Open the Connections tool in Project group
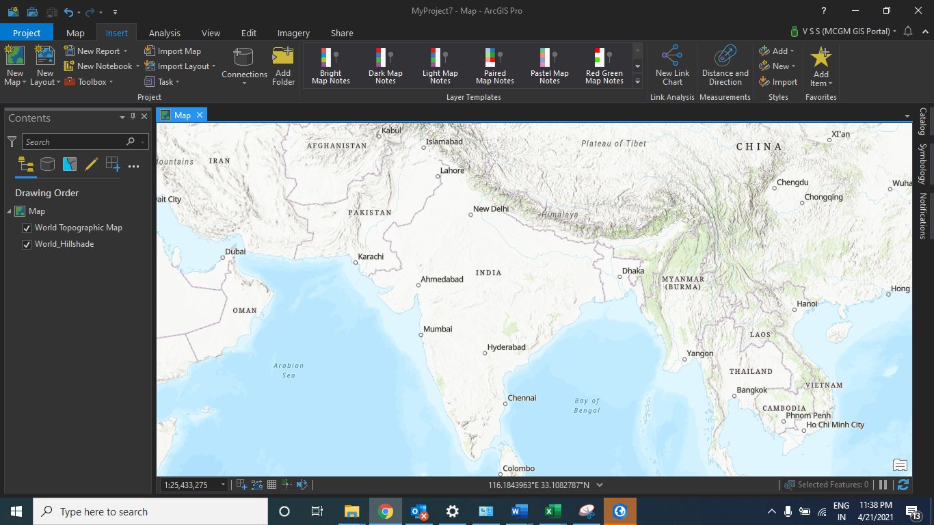Viewport: 934px width, 525px height. click(244, 65)
